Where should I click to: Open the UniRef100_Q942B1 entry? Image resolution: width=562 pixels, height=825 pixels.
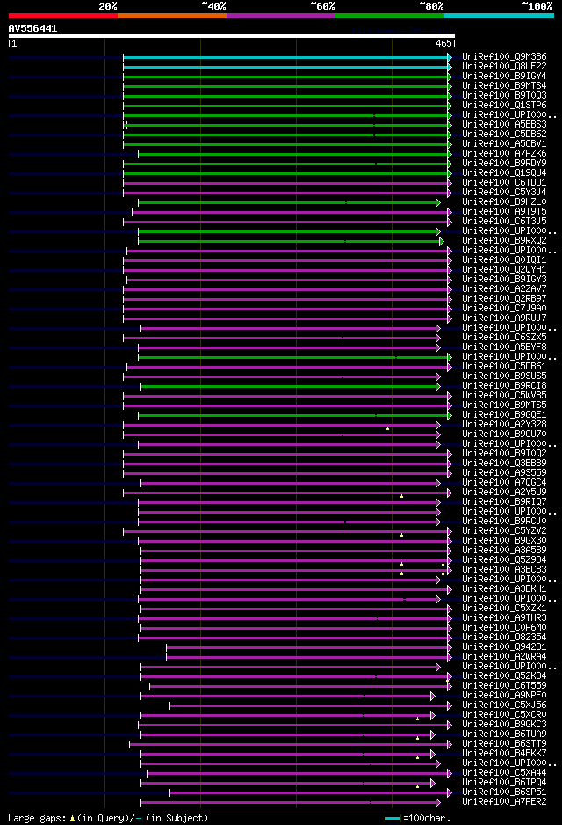point(504,646)
